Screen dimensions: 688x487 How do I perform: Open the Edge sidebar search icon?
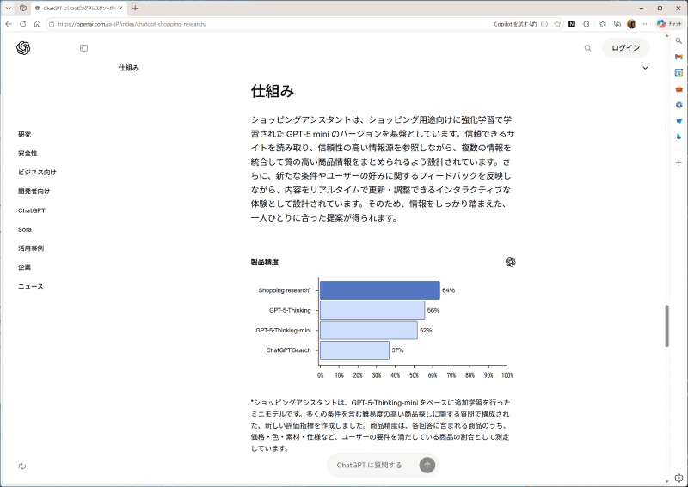tap(679, 40)
